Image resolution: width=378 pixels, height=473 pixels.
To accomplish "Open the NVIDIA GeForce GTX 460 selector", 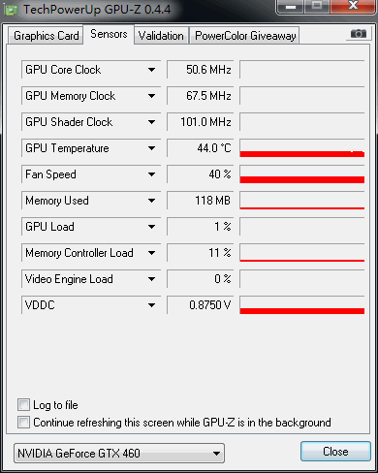I will pyautogui.click(x=119, y=453).
